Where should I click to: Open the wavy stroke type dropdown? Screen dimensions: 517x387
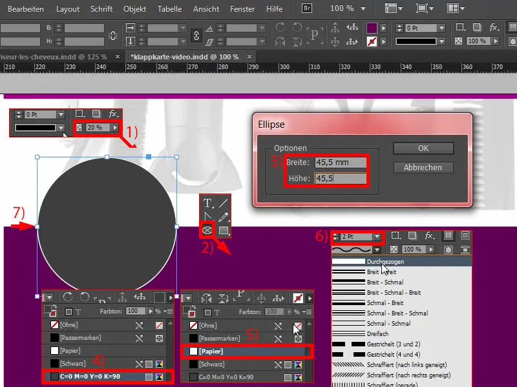[x=377, y=250]
